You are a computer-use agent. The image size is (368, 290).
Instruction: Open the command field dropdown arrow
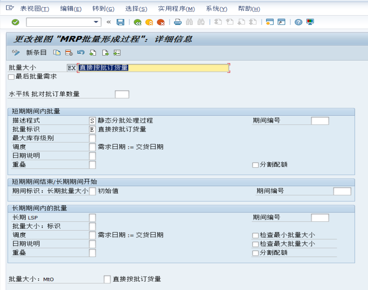point(96,22)
